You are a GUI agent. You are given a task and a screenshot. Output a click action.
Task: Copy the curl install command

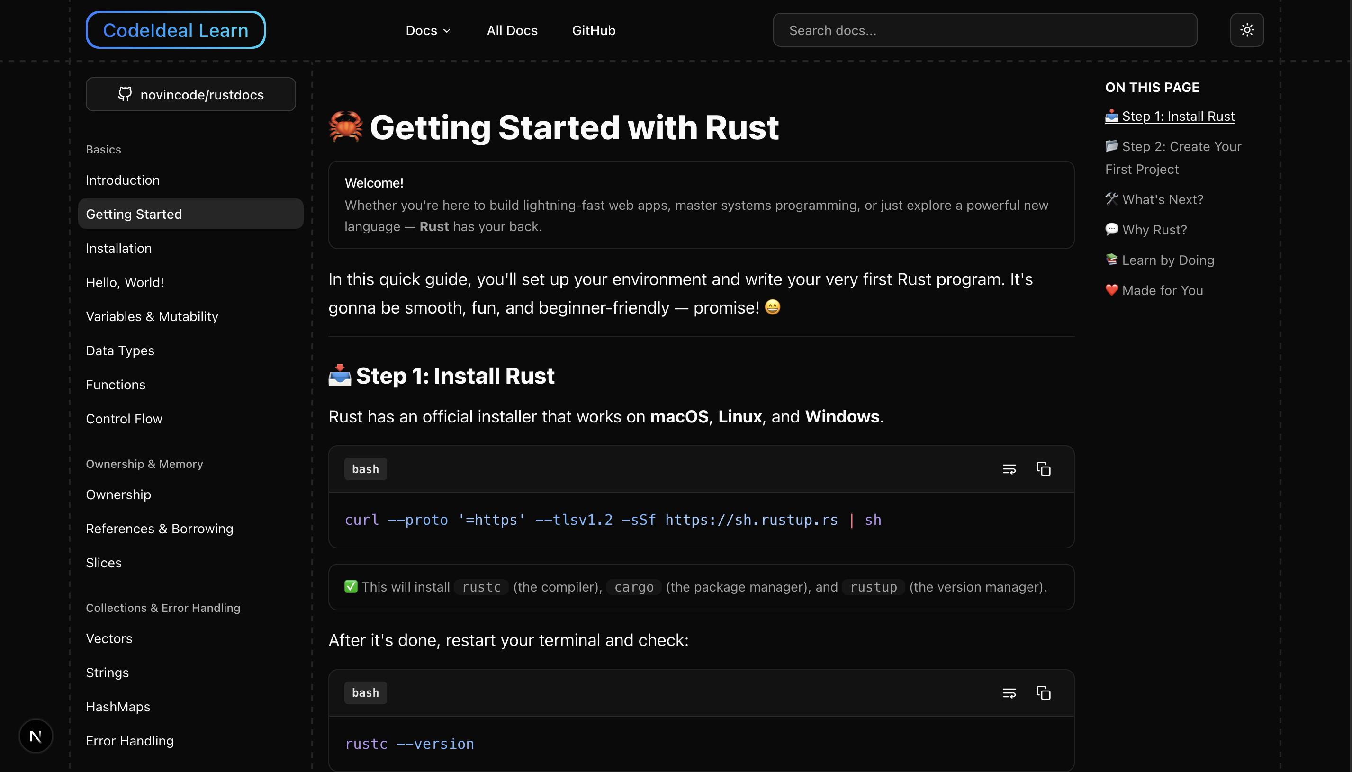tap(1043, 469)
